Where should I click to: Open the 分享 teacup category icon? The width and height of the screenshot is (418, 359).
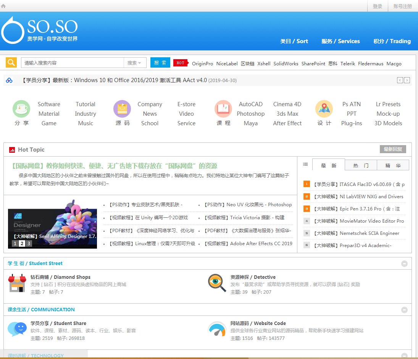[21, 109]
